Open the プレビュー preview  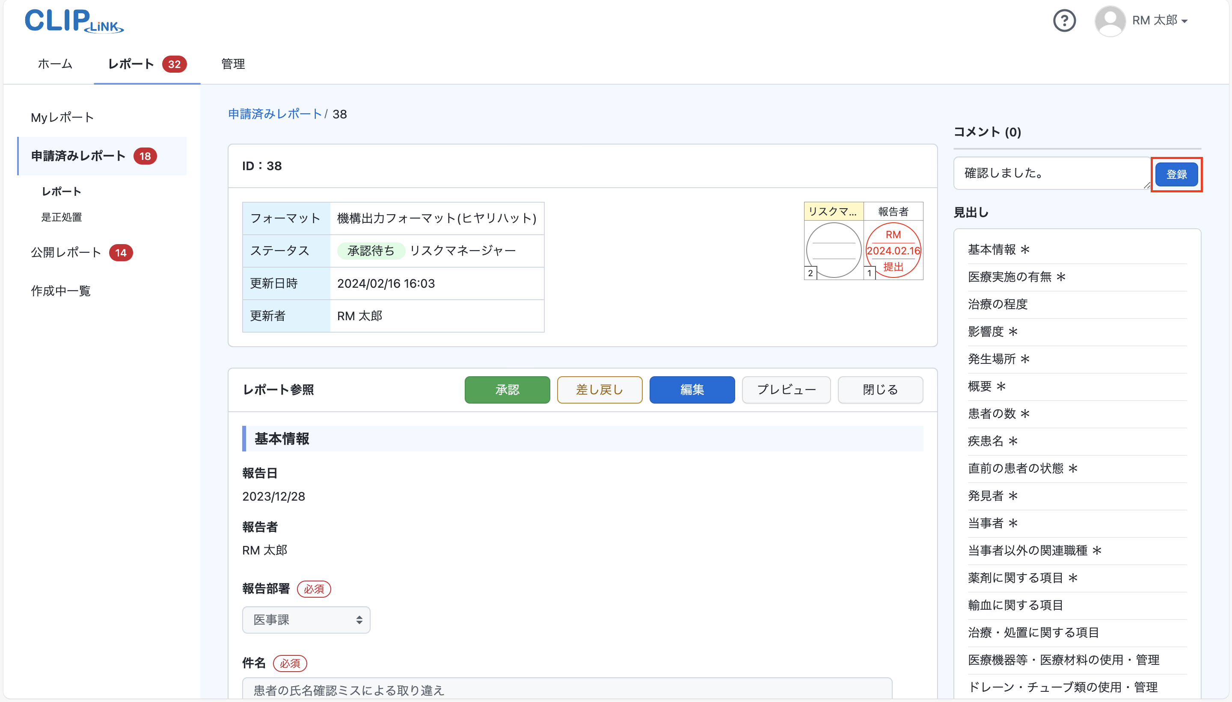click(785, 389)
